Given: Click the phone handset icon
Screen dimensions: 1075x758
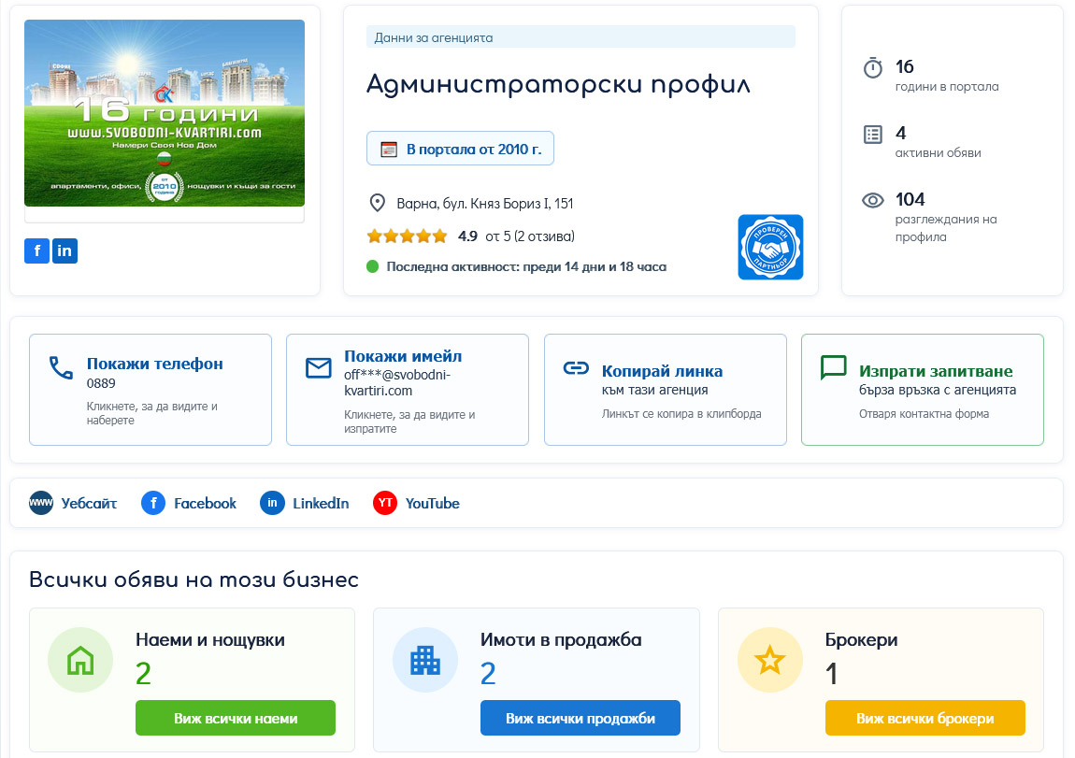Looking at the screenshot, I should pyautogui.click(x=61, y=368).
